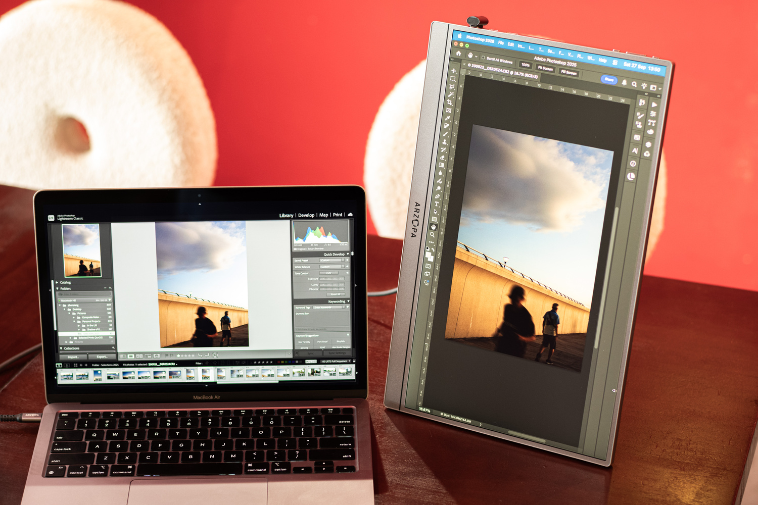Select the Move tool in Photoshop

[x=453, y=70]
